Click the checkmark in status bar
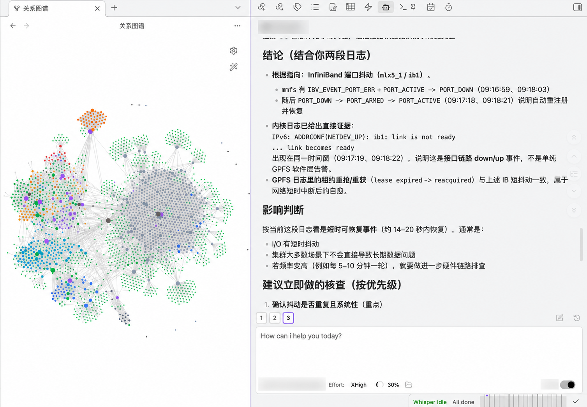 (576, 401)
